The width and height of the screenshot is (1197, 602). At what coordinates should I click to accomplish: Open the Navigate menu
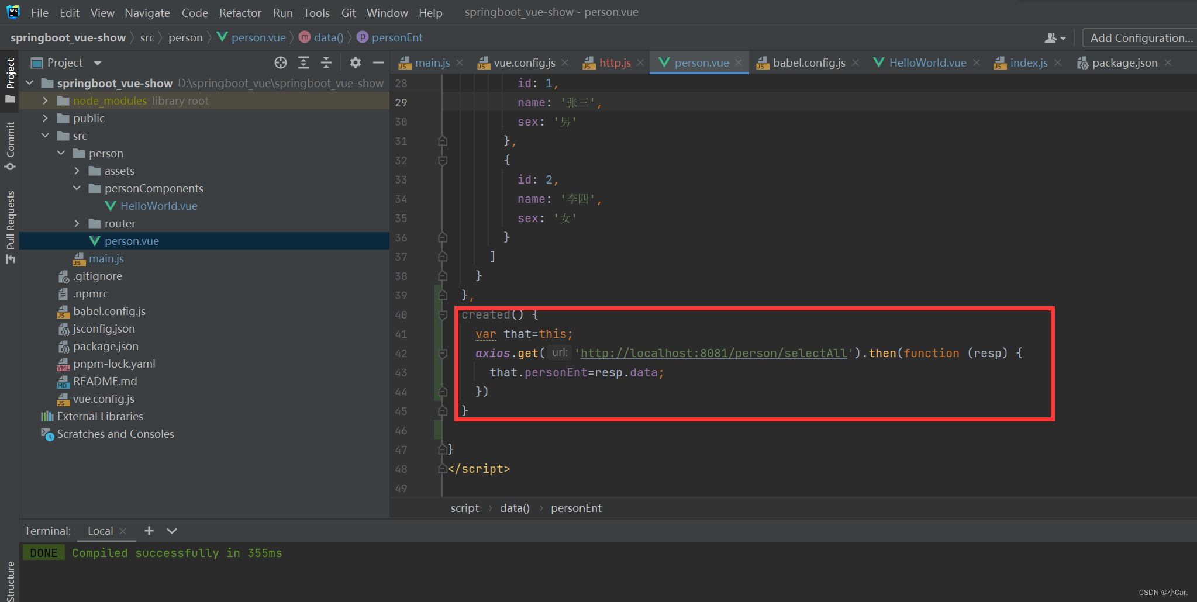tap(147, 13)
